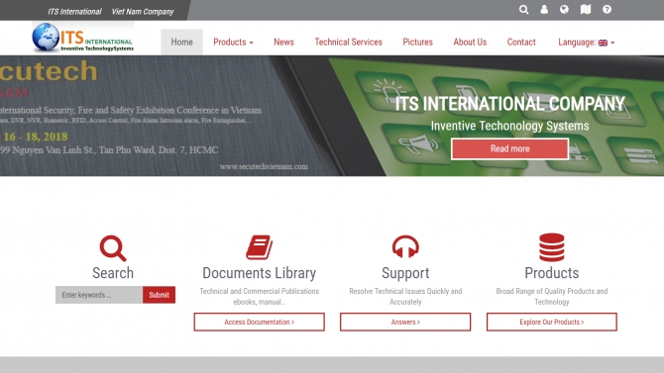Click the ITS International globe logo
This screenshot has height=373, width=664.
coord(83,38)
